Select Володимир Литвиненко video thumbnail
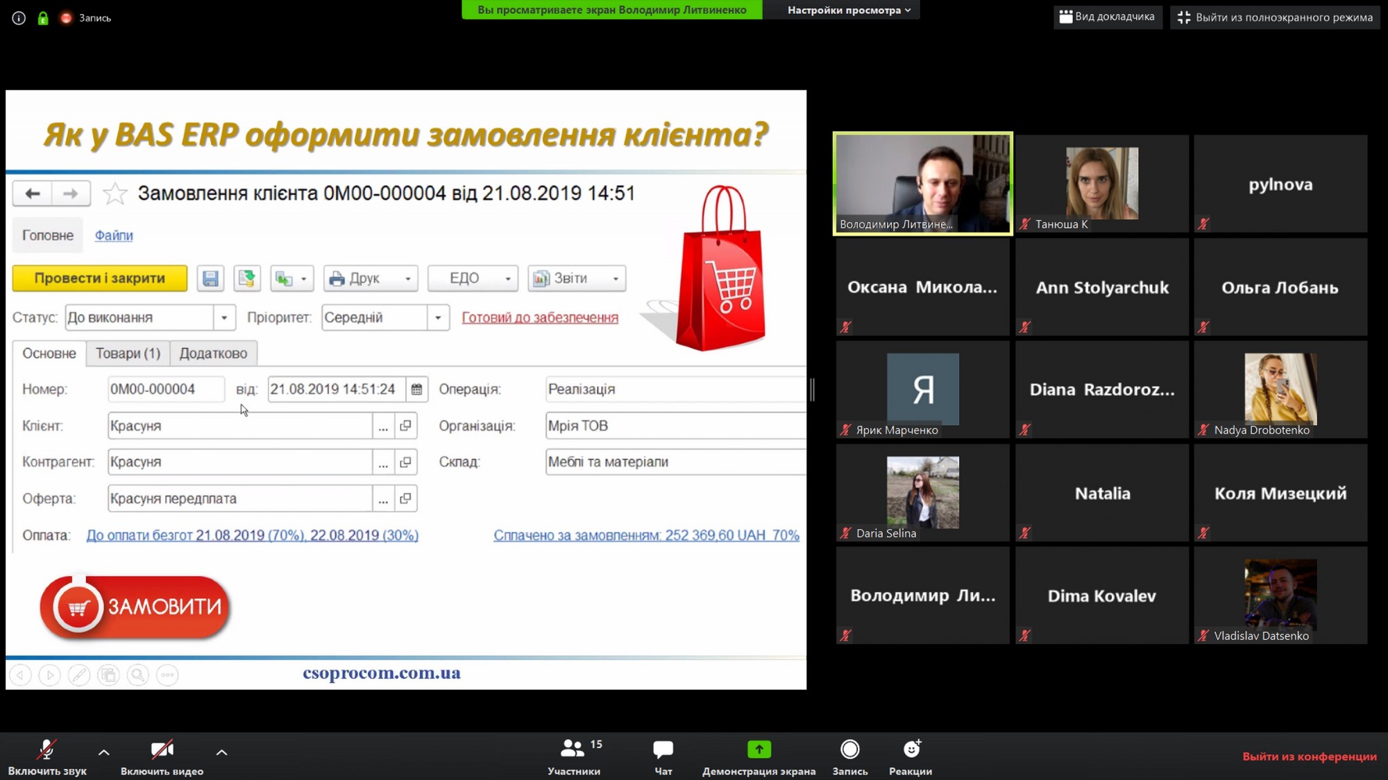This screenshot has height=780, width=1388. pos(923,184)
